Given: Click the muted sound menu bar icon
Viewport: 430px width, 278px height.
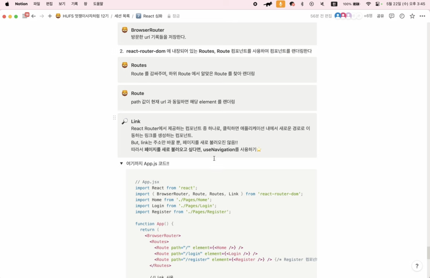Looking at the screenshot, I should pyautogui.click(x=322, y=4).
